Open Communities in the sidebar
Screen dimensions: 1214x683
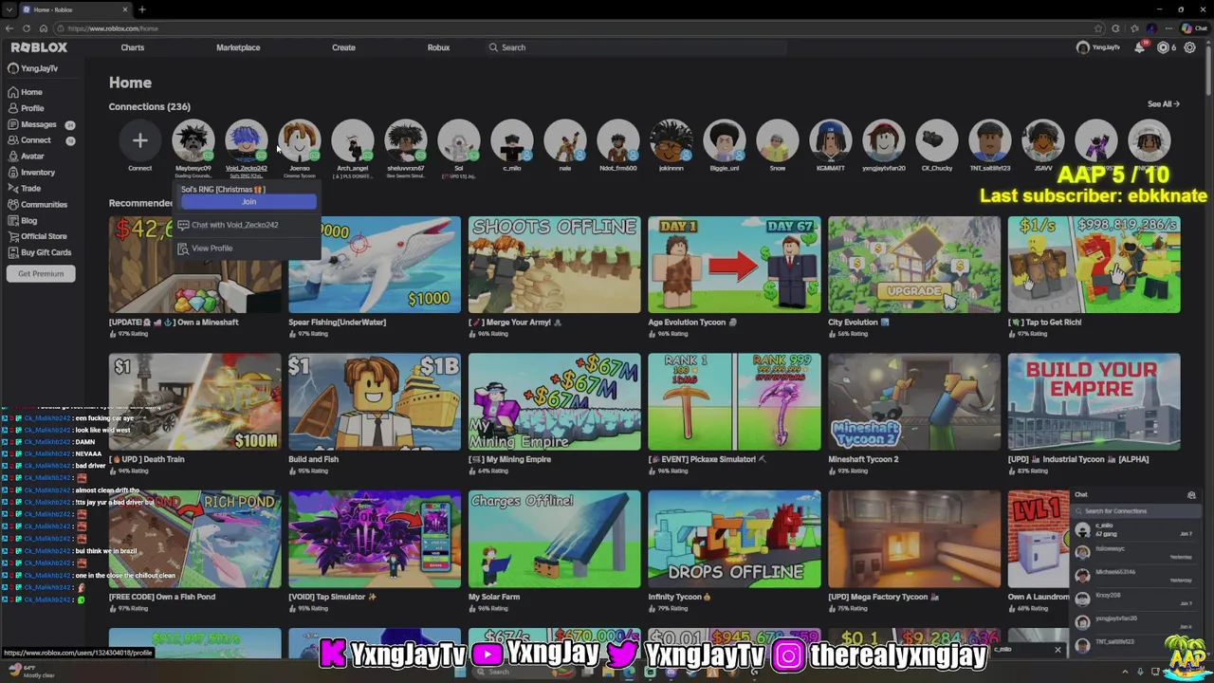pos(37,205)
